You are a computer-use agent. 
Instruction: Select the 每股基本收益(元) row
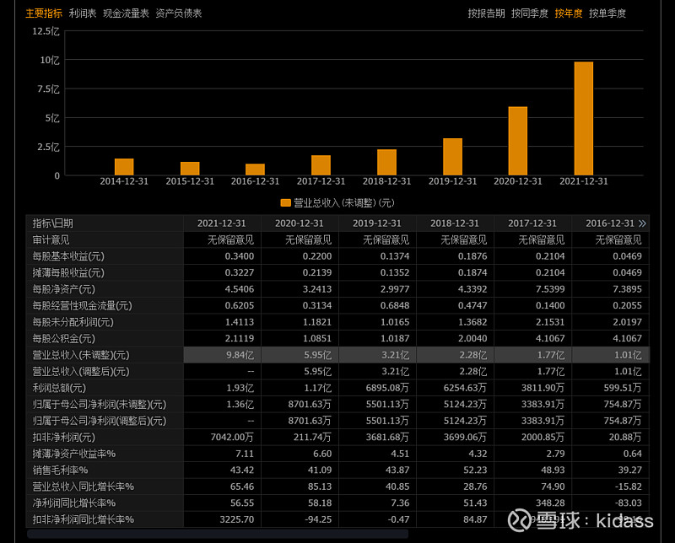point(337,256)
